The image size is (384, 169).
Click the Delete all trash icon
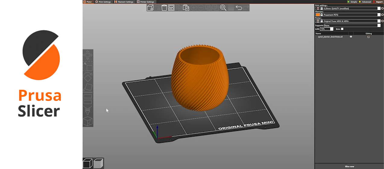click(x=164, y=8)
